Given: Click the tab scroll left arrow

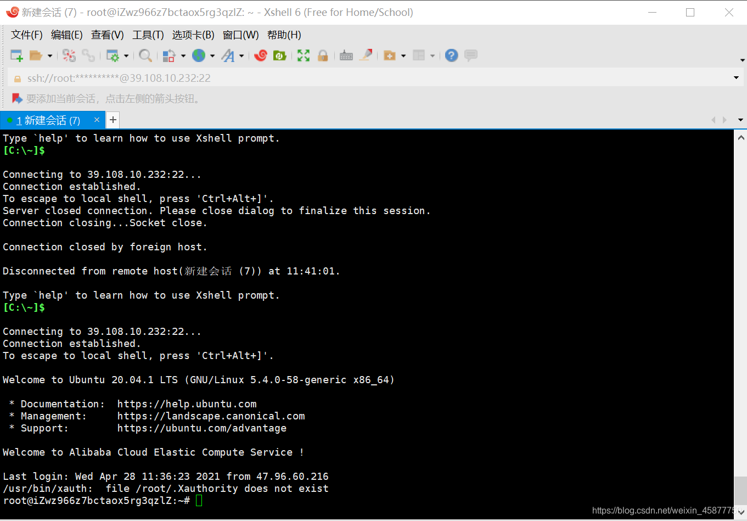Looking at the screenshot, I should coord(714,120).
